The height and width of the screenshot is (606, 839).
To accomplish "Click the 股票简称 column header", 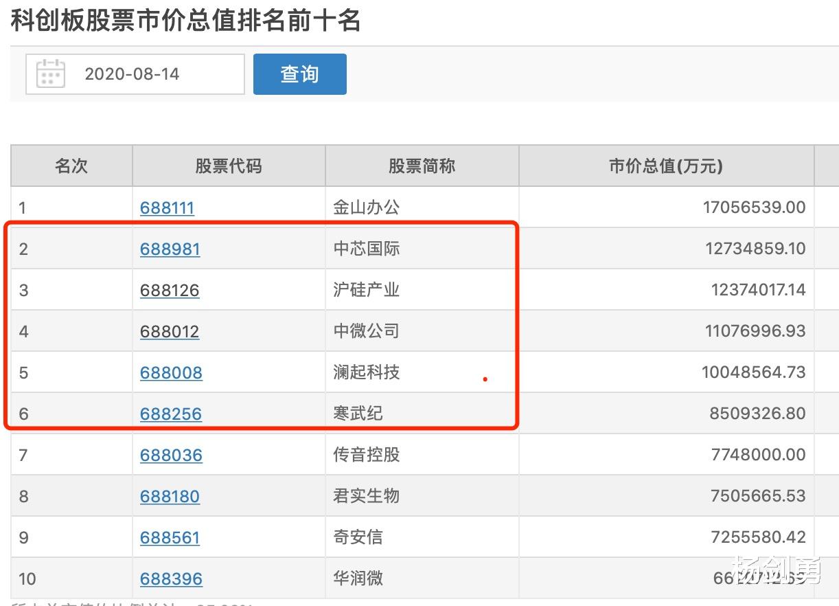I will (422, 166).
